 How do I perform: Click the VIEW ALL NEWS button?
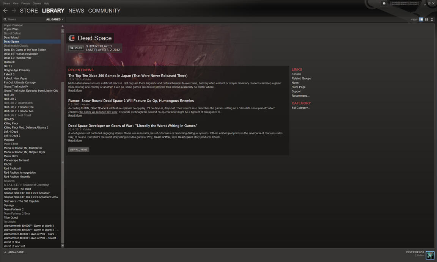point(79,149)
